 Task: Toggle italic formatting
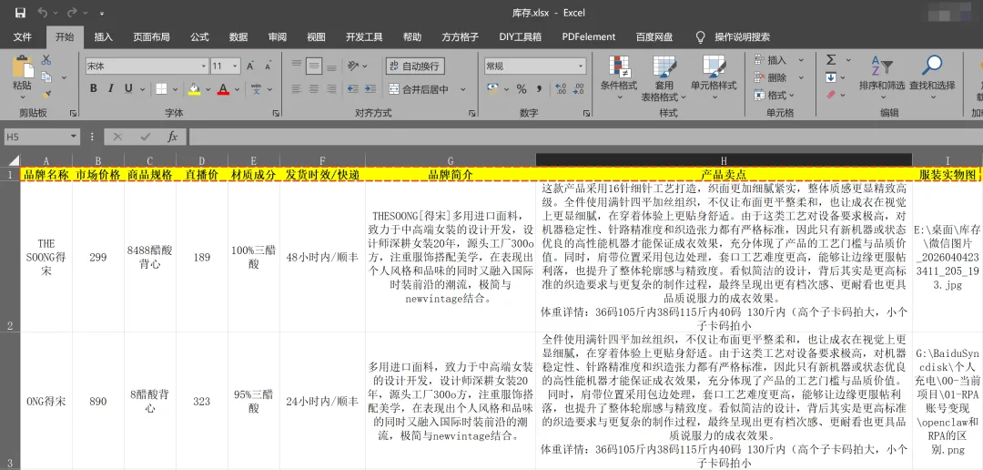click(x=110, y=88)
